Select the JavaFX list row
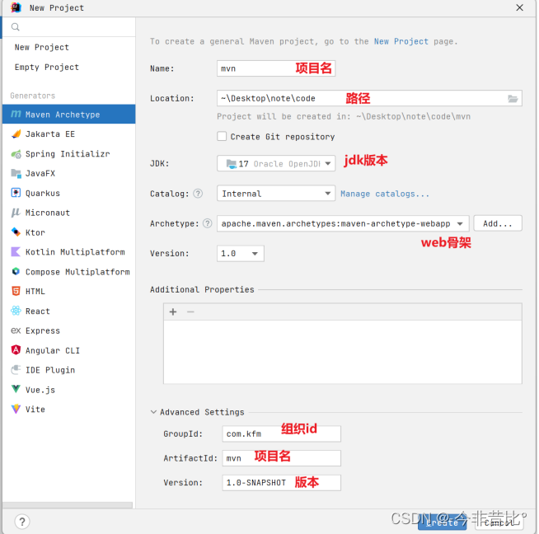Screen dimensions: 539x534 [x=68, y=173]
